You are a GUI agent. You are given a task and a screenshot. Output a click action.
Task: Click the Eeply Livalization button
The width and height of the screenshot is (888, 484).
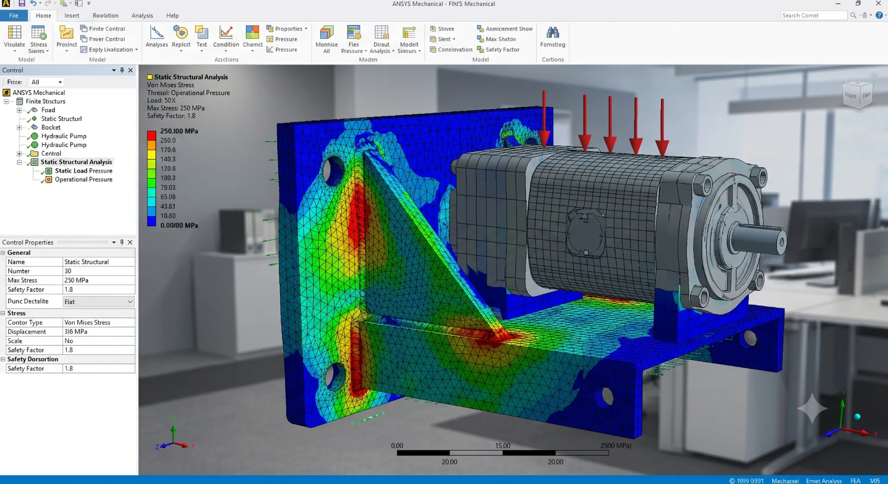(x=109, y=50)
